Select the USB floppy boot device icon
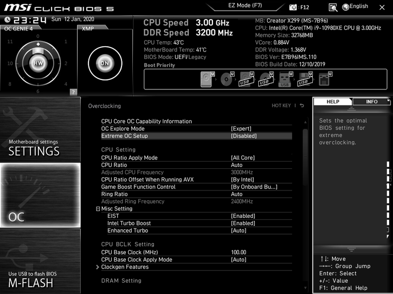Viewport: 393px width, 294px height. 305,79
